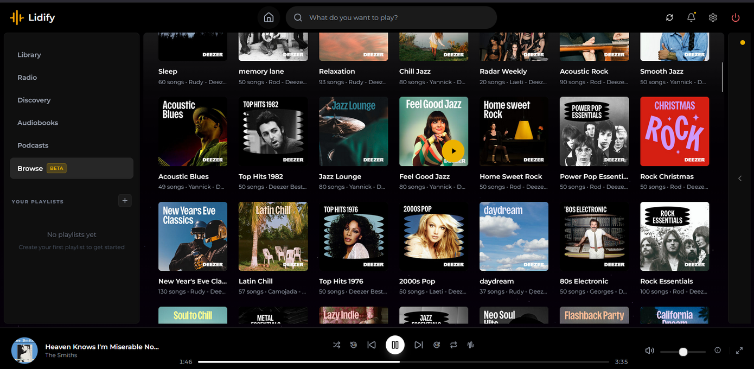Toggle repeat mode
This screenshot has width=754, height=369.
tap(453, 345)
